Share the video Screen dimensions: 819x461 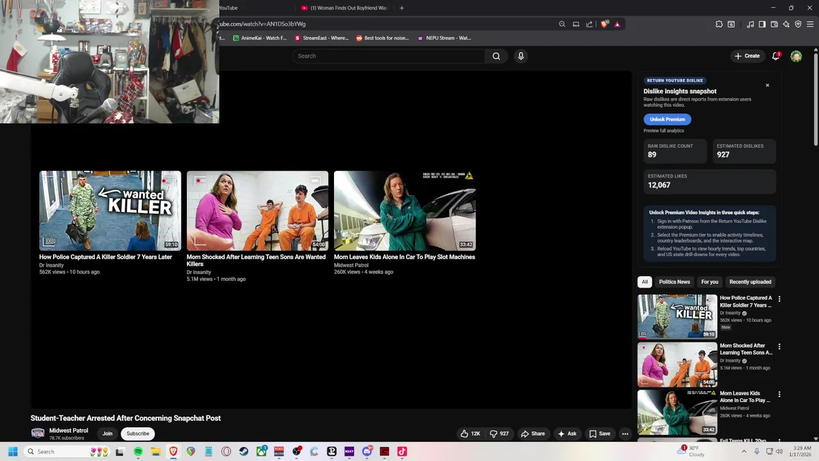point(532,433)
